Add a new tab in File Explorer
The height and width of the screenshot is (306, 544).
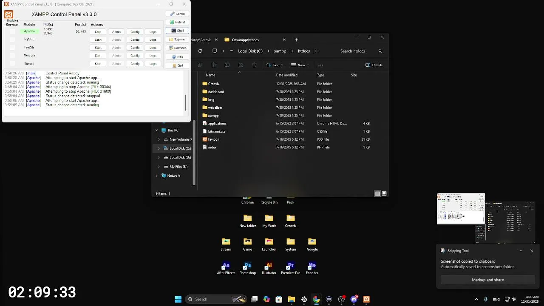[297, 40]
